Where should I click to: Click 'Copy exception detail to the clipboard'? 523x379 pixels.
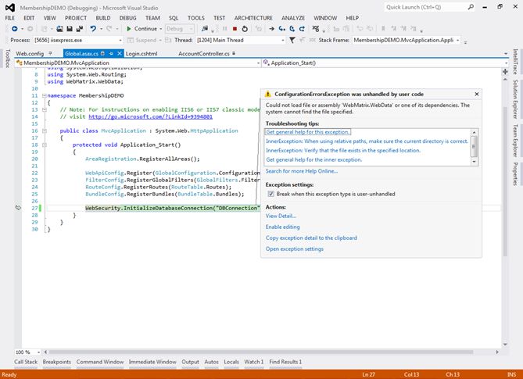311,238
